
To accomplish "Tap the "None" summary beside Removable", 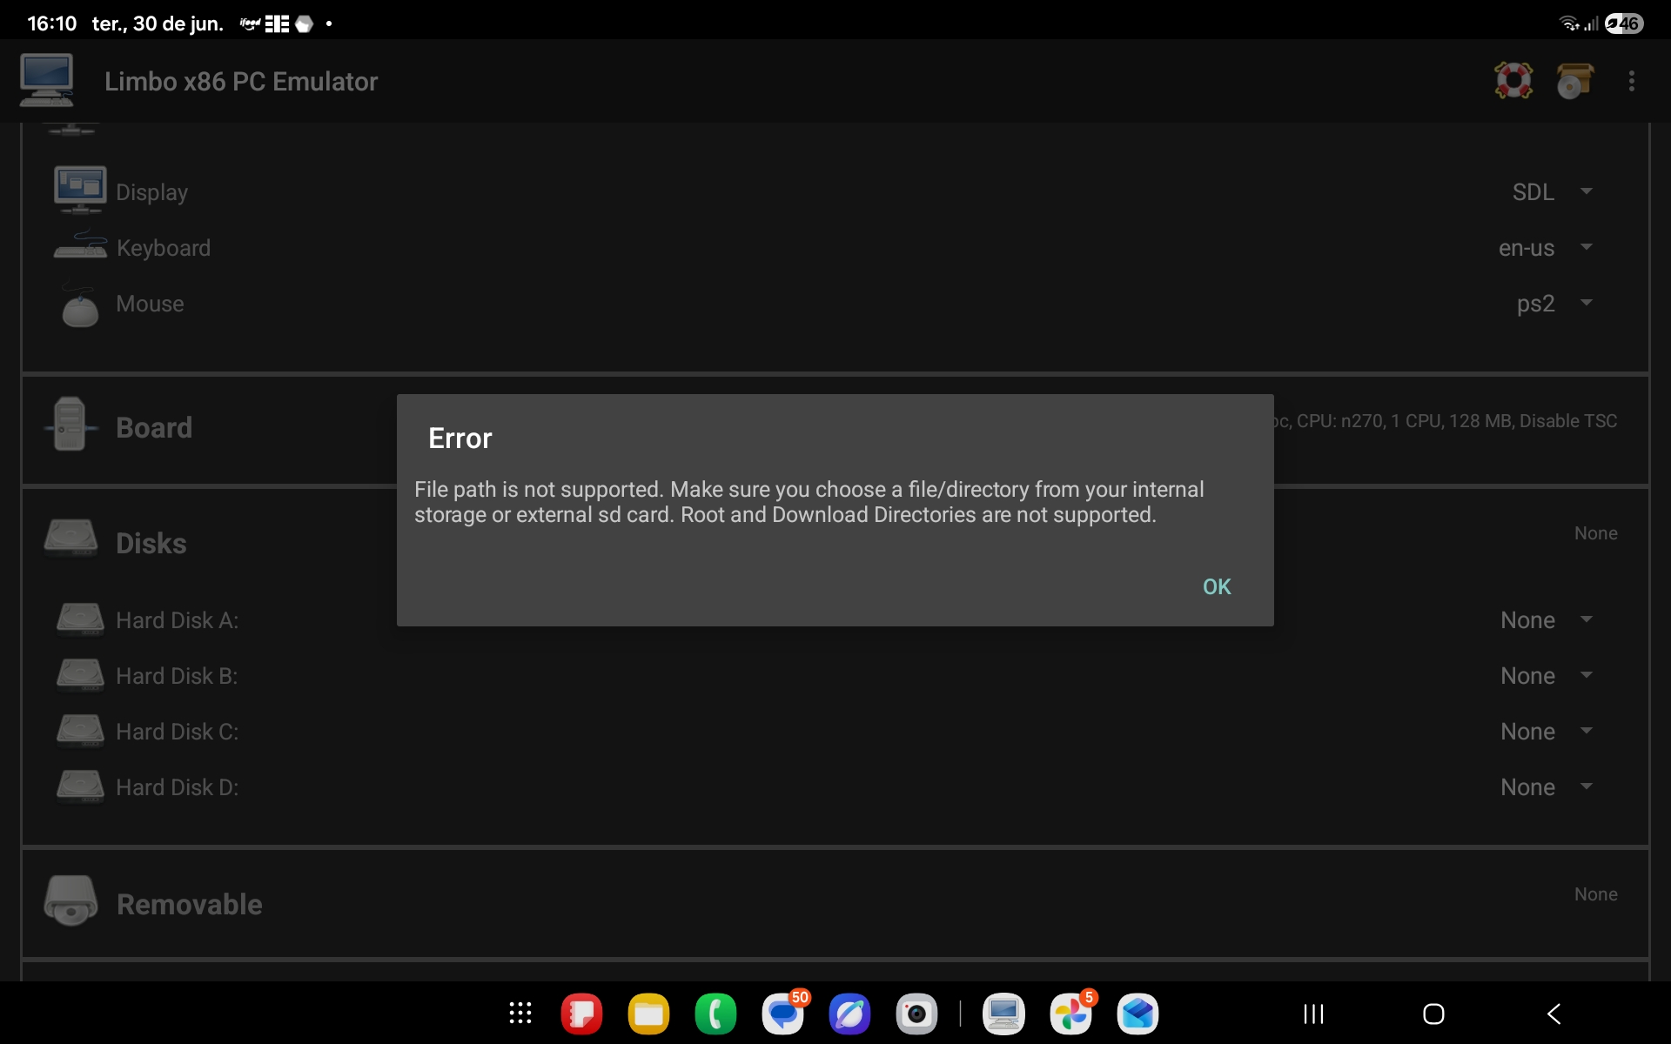I will point(1596,894).
